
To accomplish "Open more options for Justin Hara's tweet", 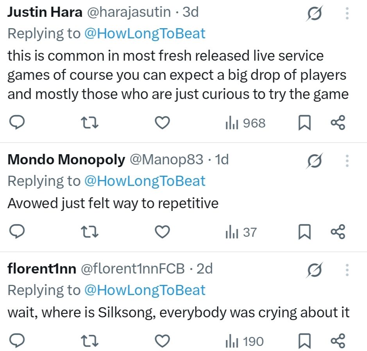I will [x=347, y=14].
